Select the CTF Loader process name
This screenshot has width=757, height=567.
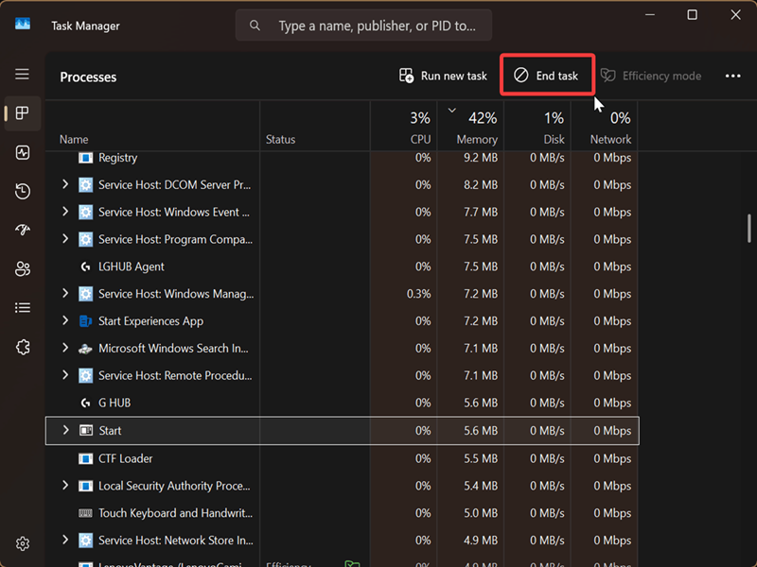126,458
